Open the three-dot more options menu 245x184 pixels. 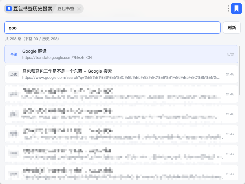[228, 9]
